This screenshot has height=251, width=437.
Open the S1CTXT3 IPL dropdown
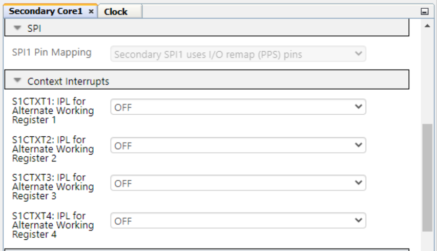(x=238, y=183)
